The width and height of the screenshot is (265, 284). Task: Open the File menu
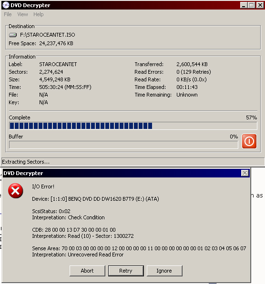pos(8,14)
